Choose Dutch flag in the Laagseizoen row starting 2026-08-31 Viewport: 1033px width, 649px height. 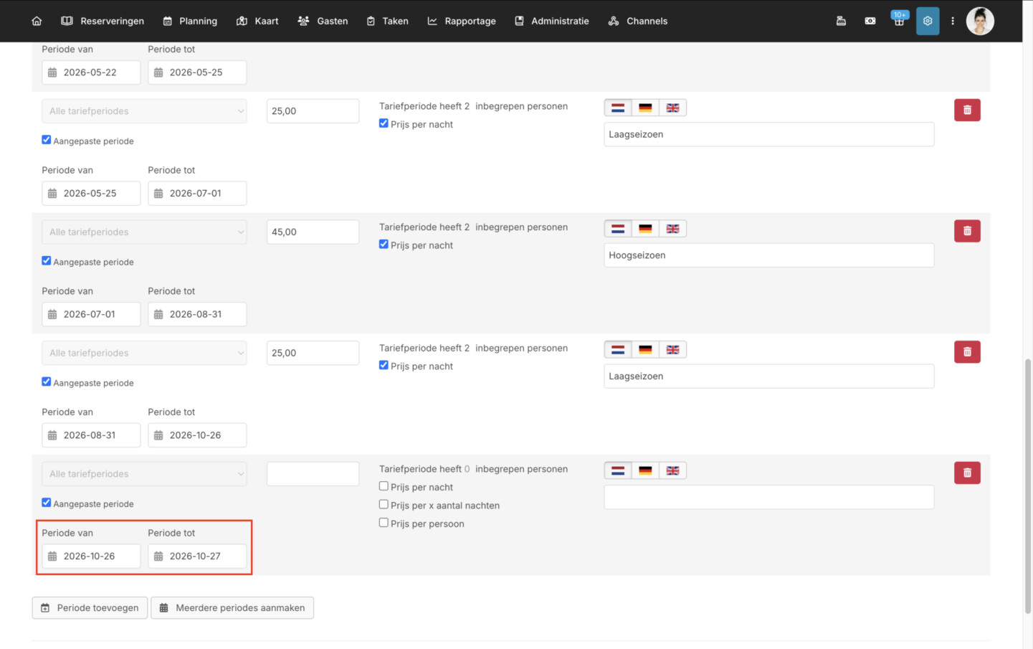[618, 349]
